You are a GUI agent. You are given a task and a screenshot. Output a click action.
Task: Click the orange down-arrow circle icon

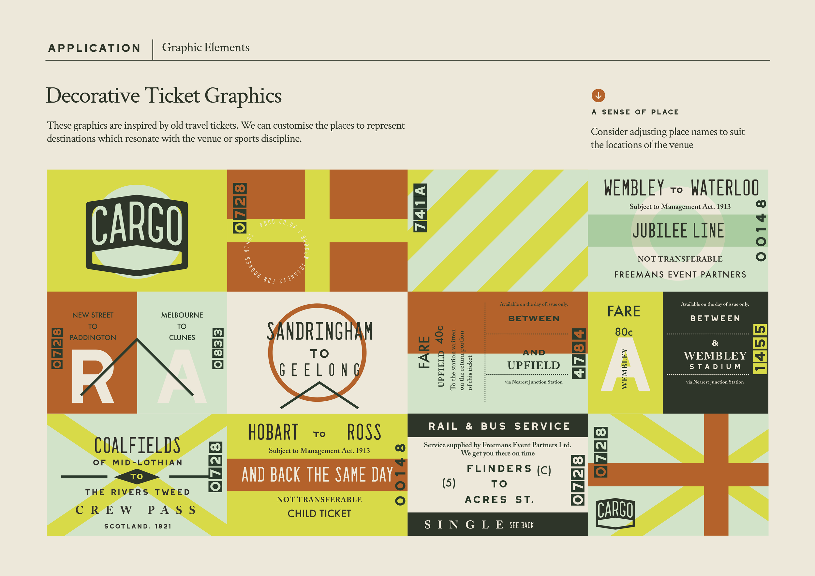(x=598, y=95)
